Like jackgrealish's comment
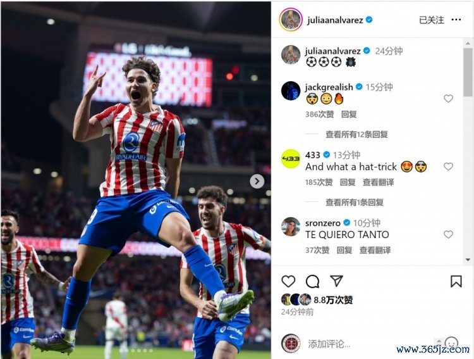 click(x=448, y=99)
